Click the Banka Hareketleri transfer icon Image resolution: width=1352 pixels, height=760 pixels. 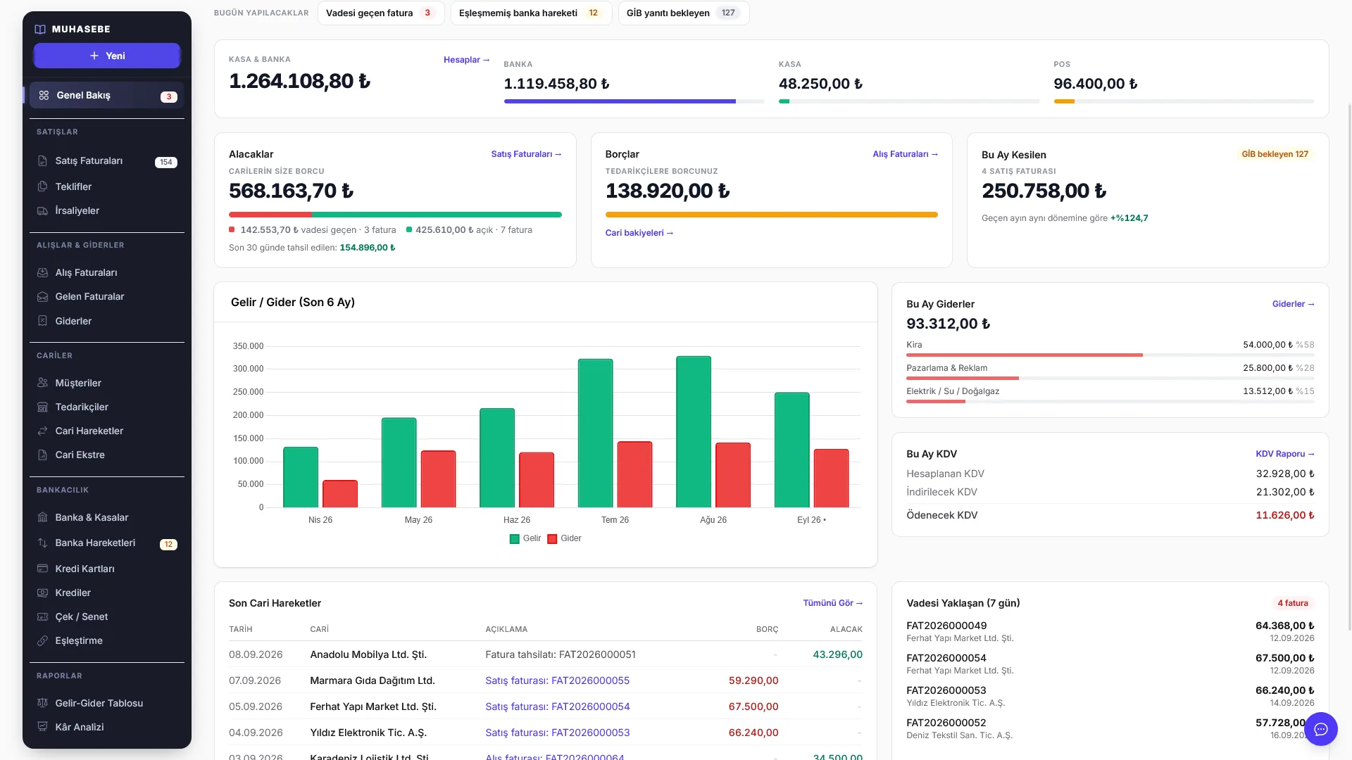42,543
